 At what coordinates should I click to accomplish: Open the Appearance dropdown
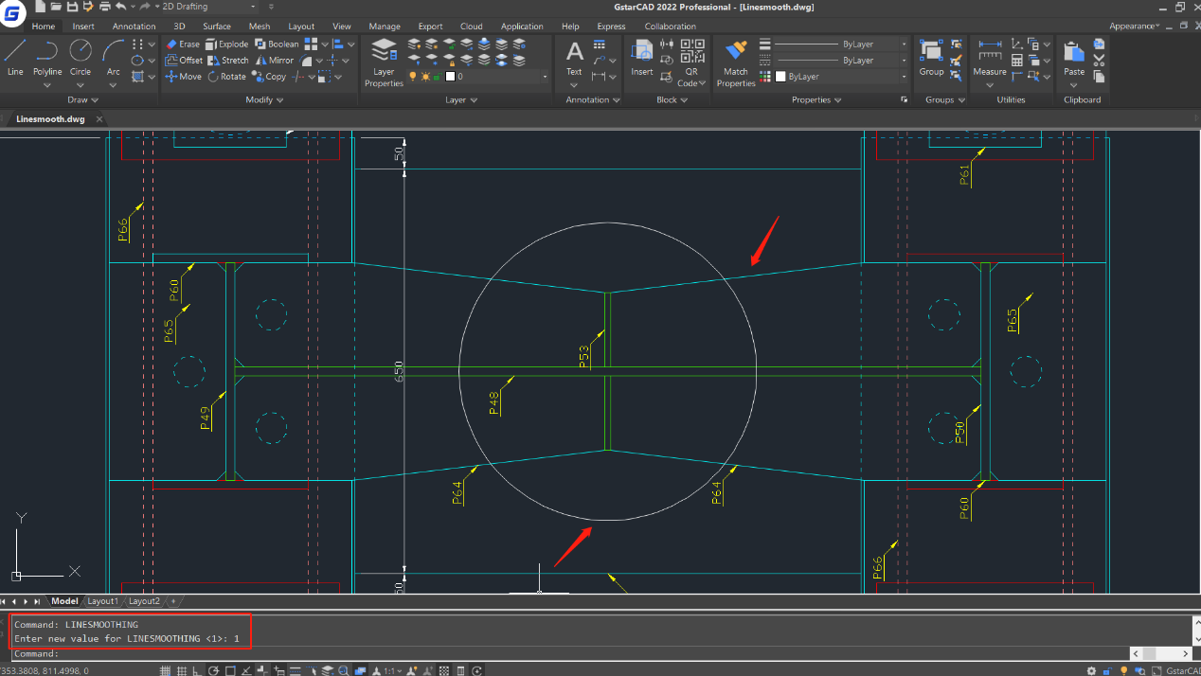point(1135,26)
